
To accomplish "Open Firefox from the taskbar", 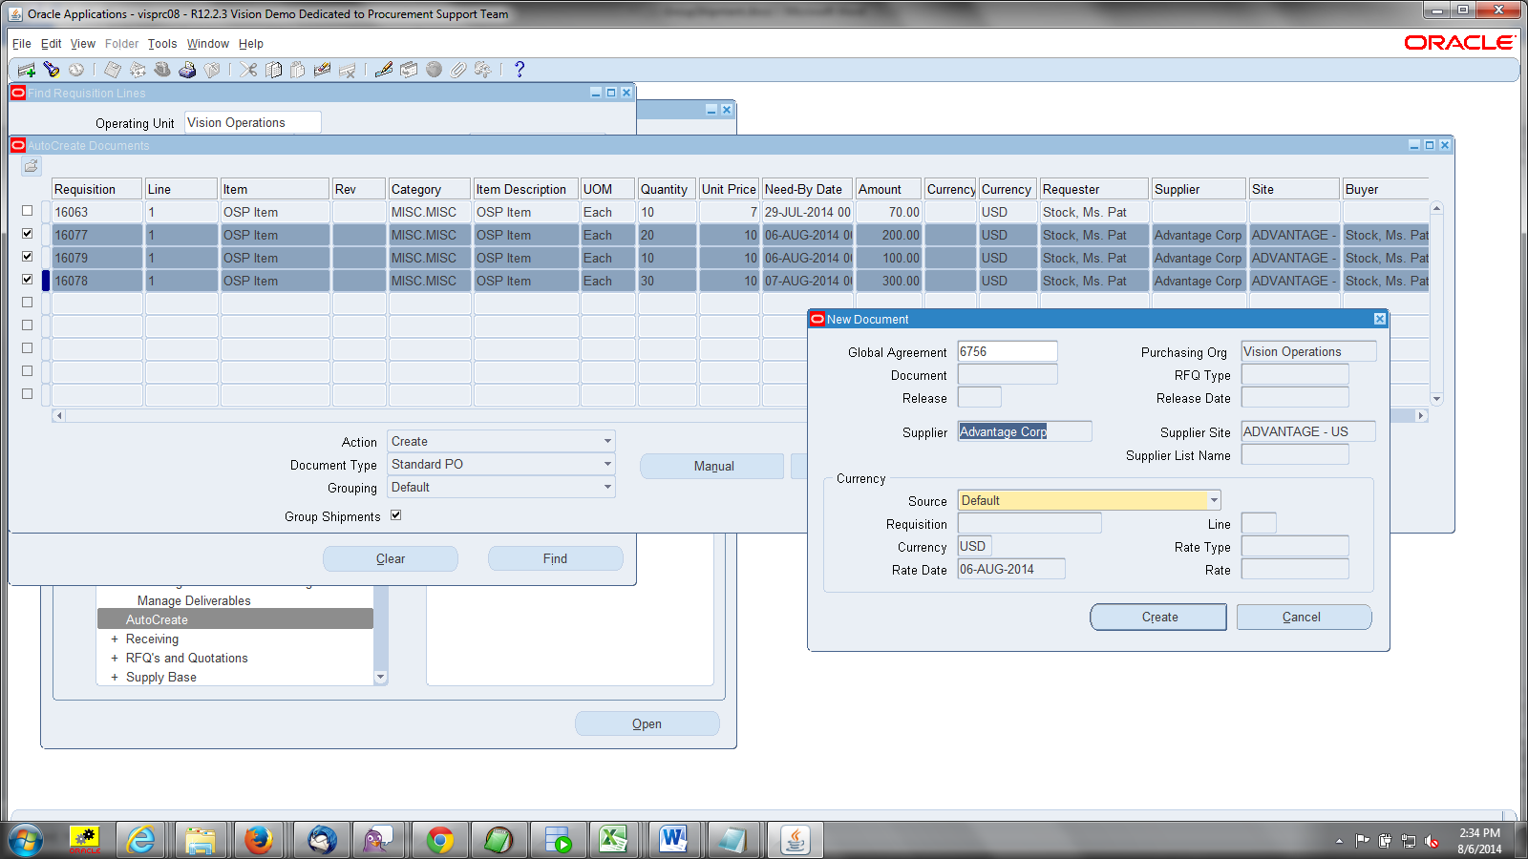I will click(259, 840).
